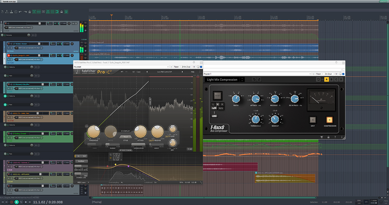Toggle snap magnet icon in toolbar
Image resolution: width=389 pixels, height=205 pixels.
(x=57, y=12)
